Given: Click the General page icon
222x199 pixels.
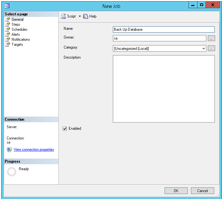Looking at the screenshot, I should pyautogui.click(x=8, y=19).
